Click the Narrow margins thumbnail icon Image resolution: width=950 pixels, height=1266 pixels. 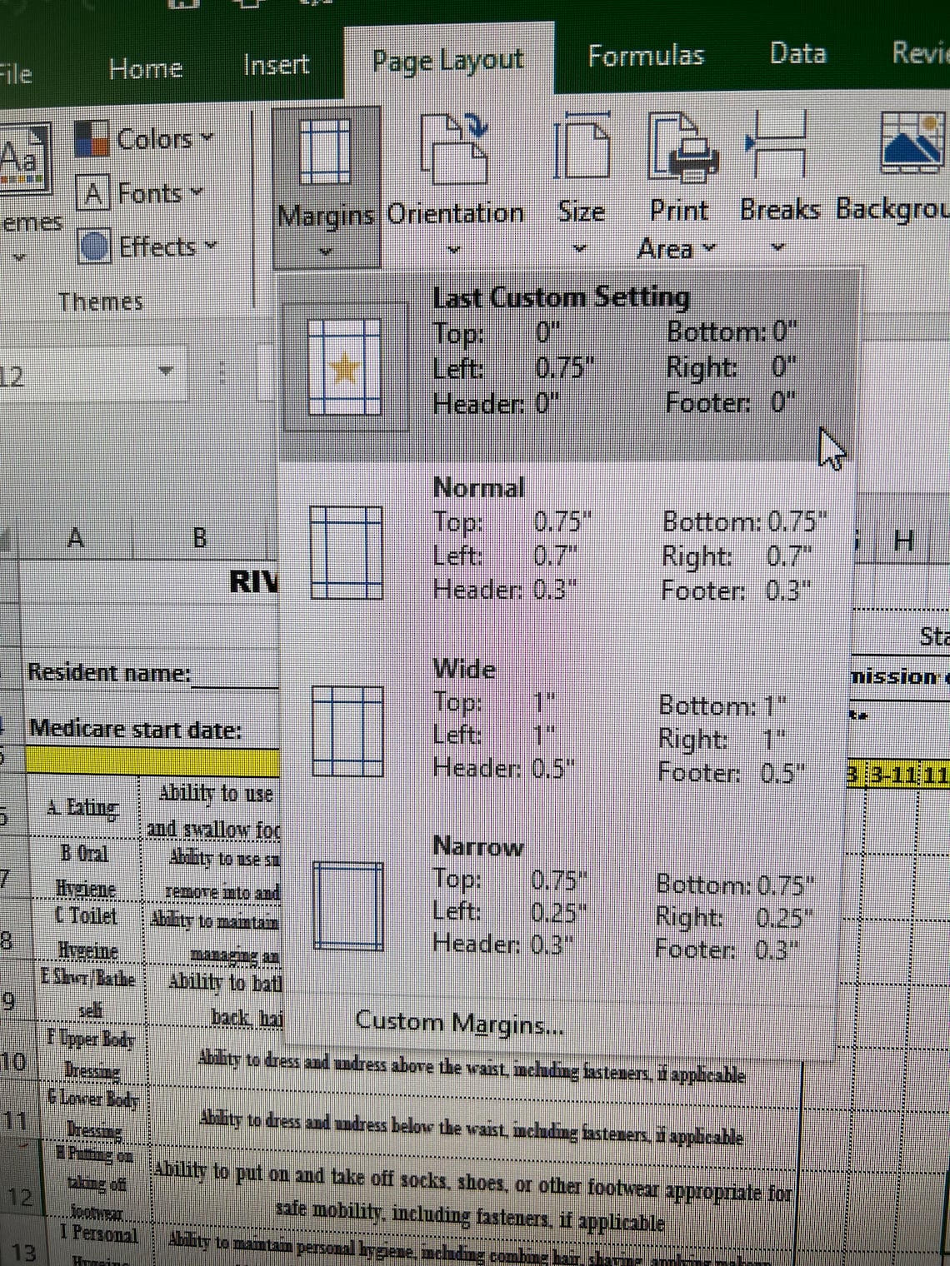[x=348, y=906]
